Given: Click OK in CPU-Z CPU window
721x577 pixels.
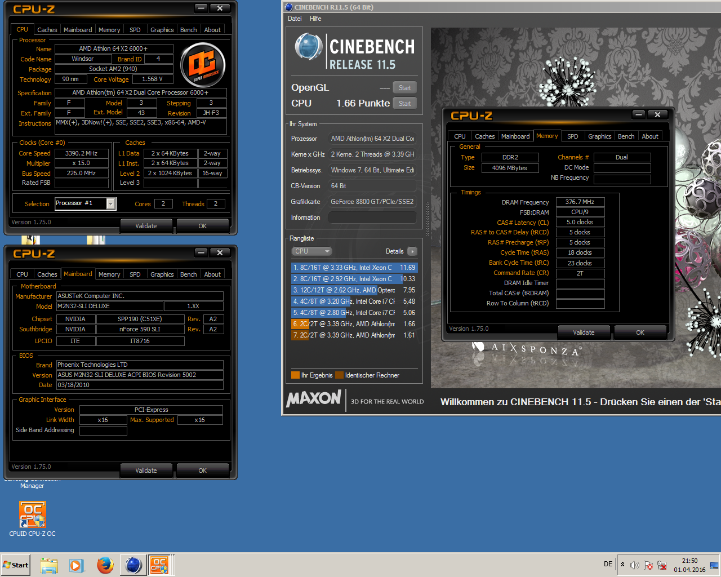Looking at the screenshot, I should [x=203, y=226].
